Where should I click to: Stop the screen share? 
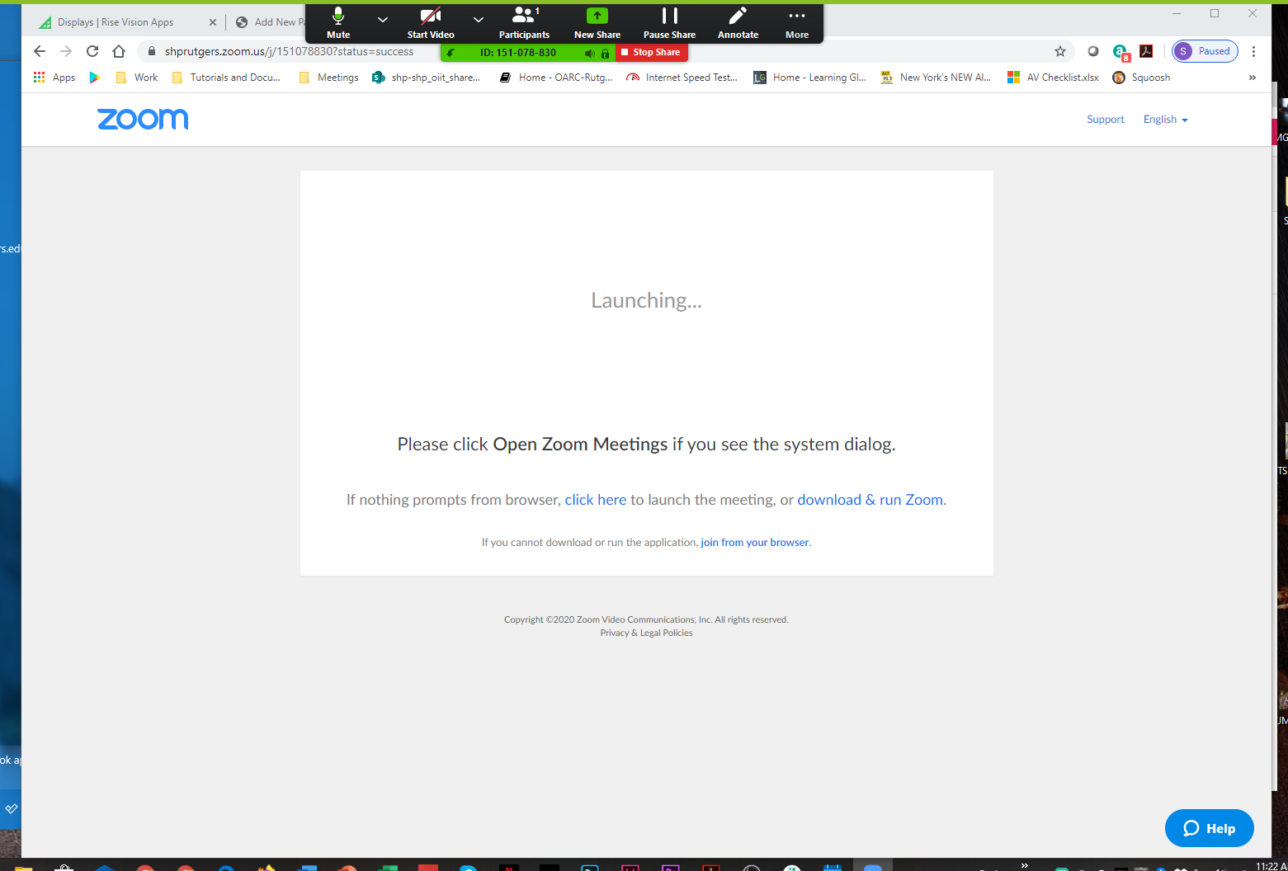(651, 52)
